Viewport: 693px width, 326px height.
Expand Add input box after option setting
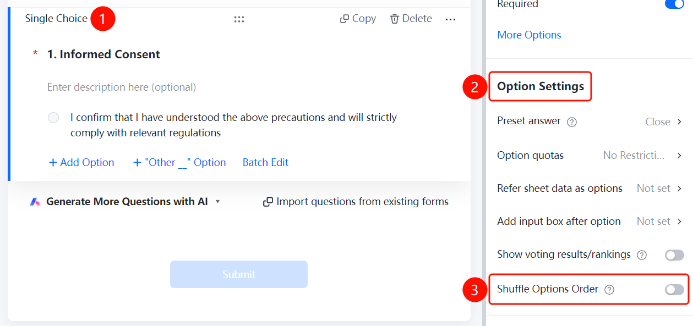(590, 222)
